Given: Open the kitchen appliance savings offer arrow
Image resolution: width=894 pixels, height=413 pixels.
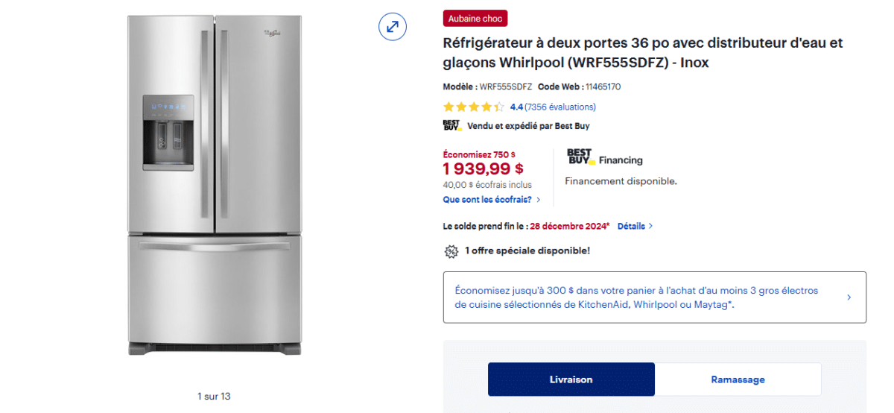Looking at the screenshot, I should (x=849, y=297).
